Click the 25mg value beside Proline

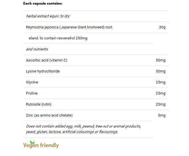point(160,93)
